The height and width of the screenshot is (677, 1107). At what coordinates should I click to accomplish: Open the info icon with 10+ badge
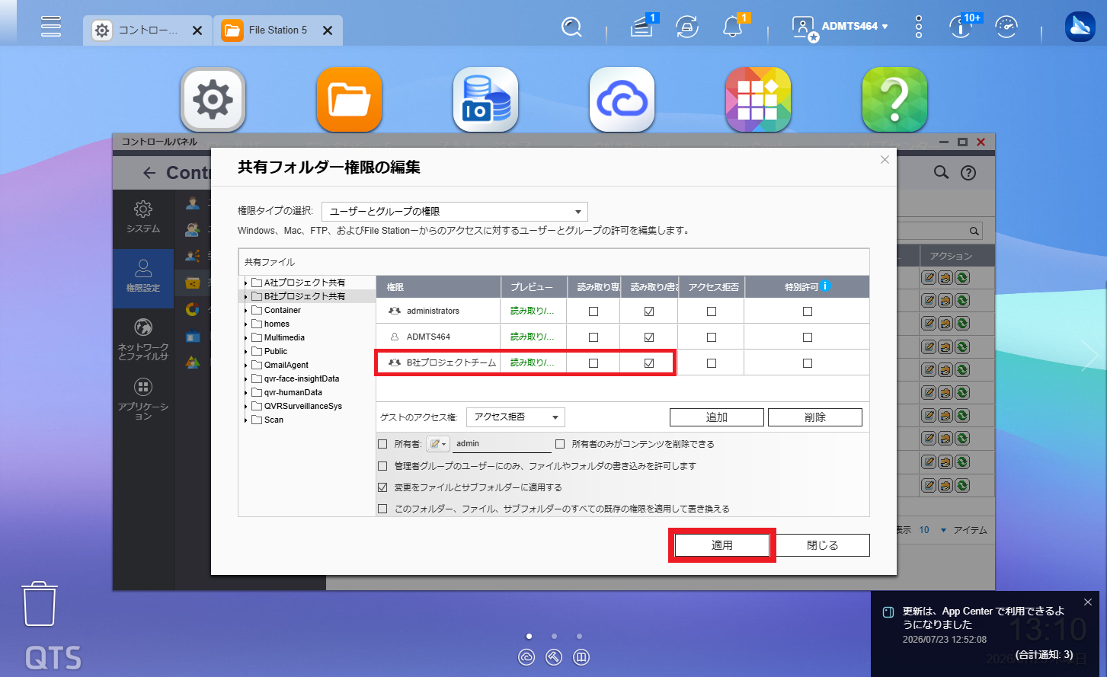(x=961, y=27)
